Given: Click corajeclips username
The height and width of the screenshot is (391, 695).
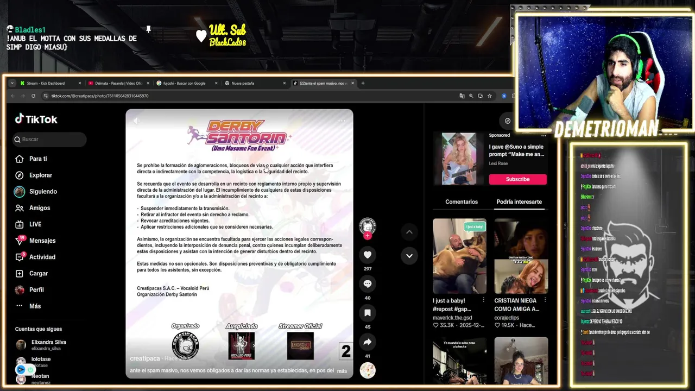Looking at the screenshot, I should point(507,318).
